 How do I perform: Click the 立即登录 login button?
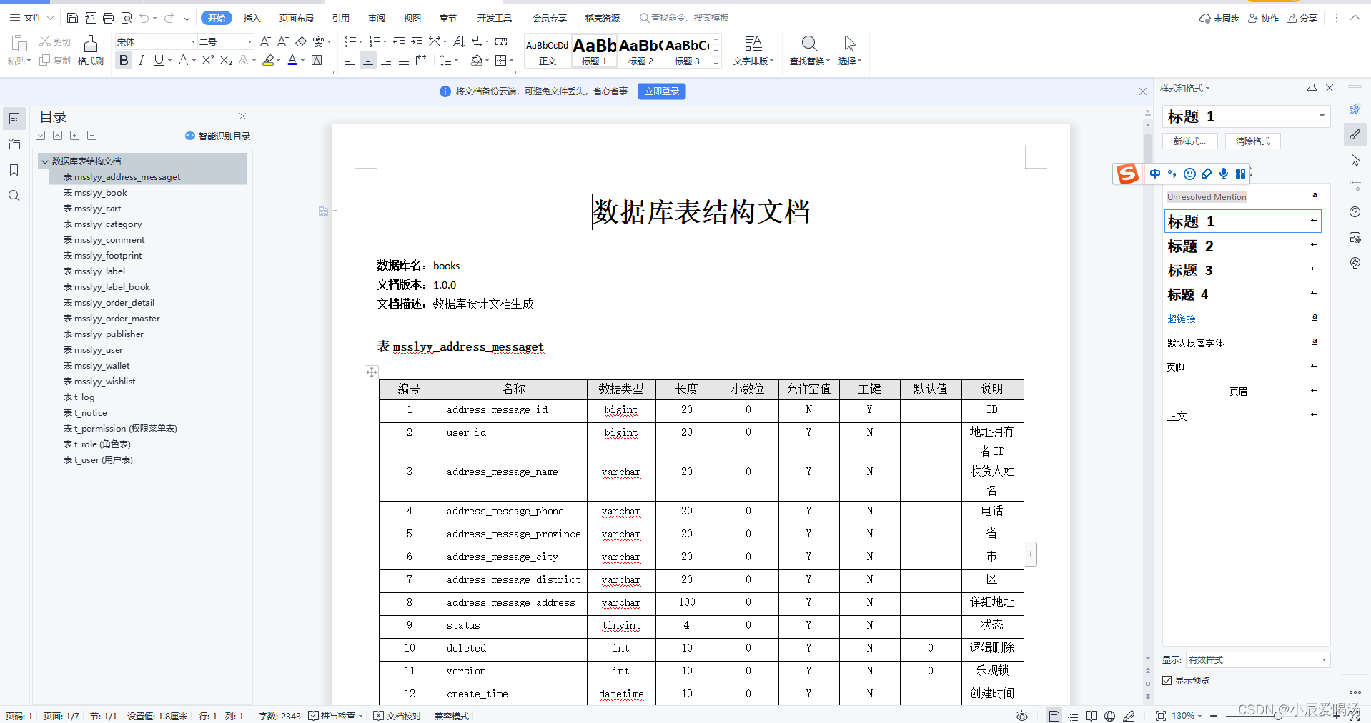[661, 91]
